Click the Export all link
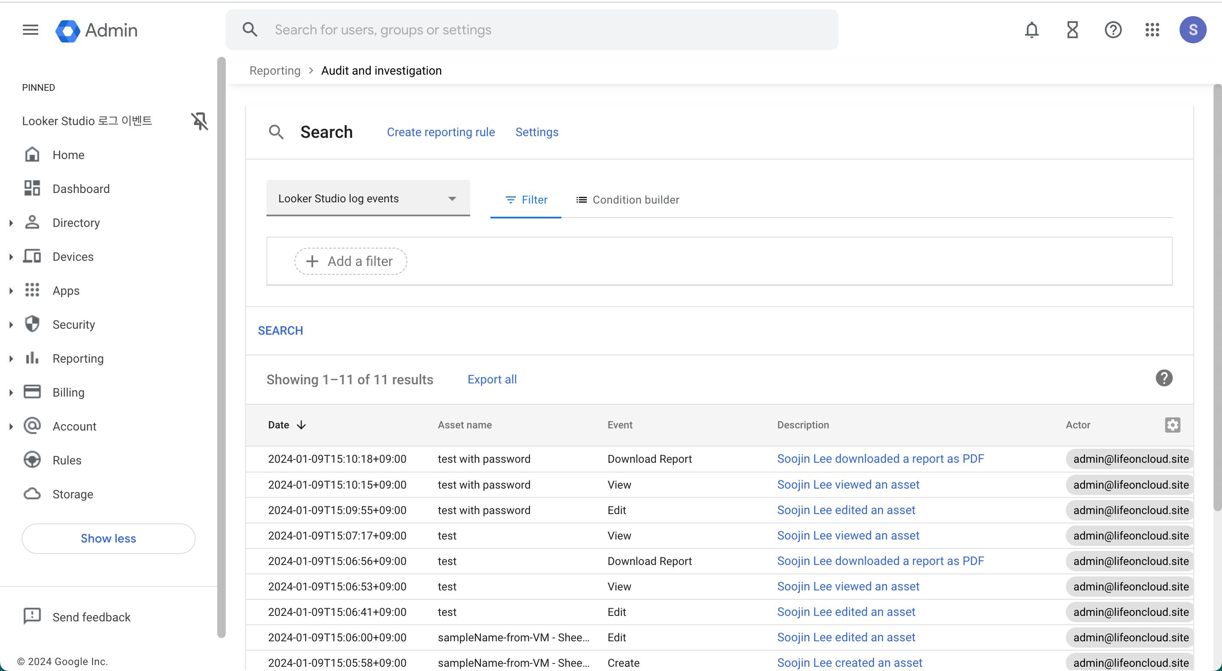 point(492,379)
